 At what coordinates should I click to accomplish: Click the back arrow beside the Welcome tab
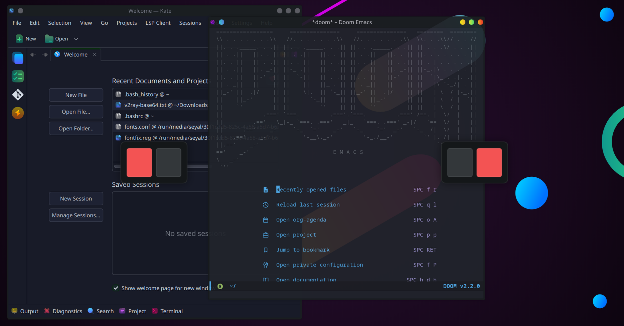(33, 54)
